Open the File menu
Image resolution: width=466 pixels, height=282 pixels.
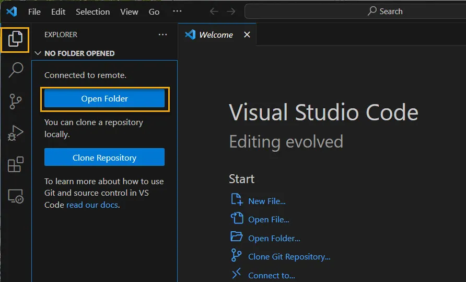pyautogui.click(x=34, y=12)
